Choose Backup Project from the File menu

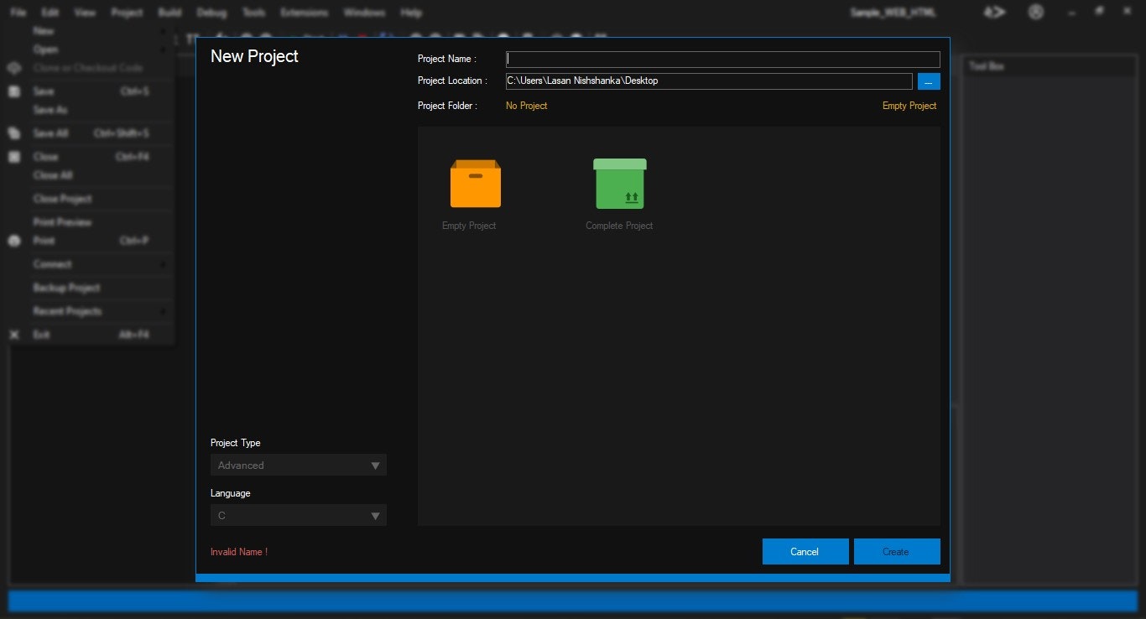click(x=66, y=288)
